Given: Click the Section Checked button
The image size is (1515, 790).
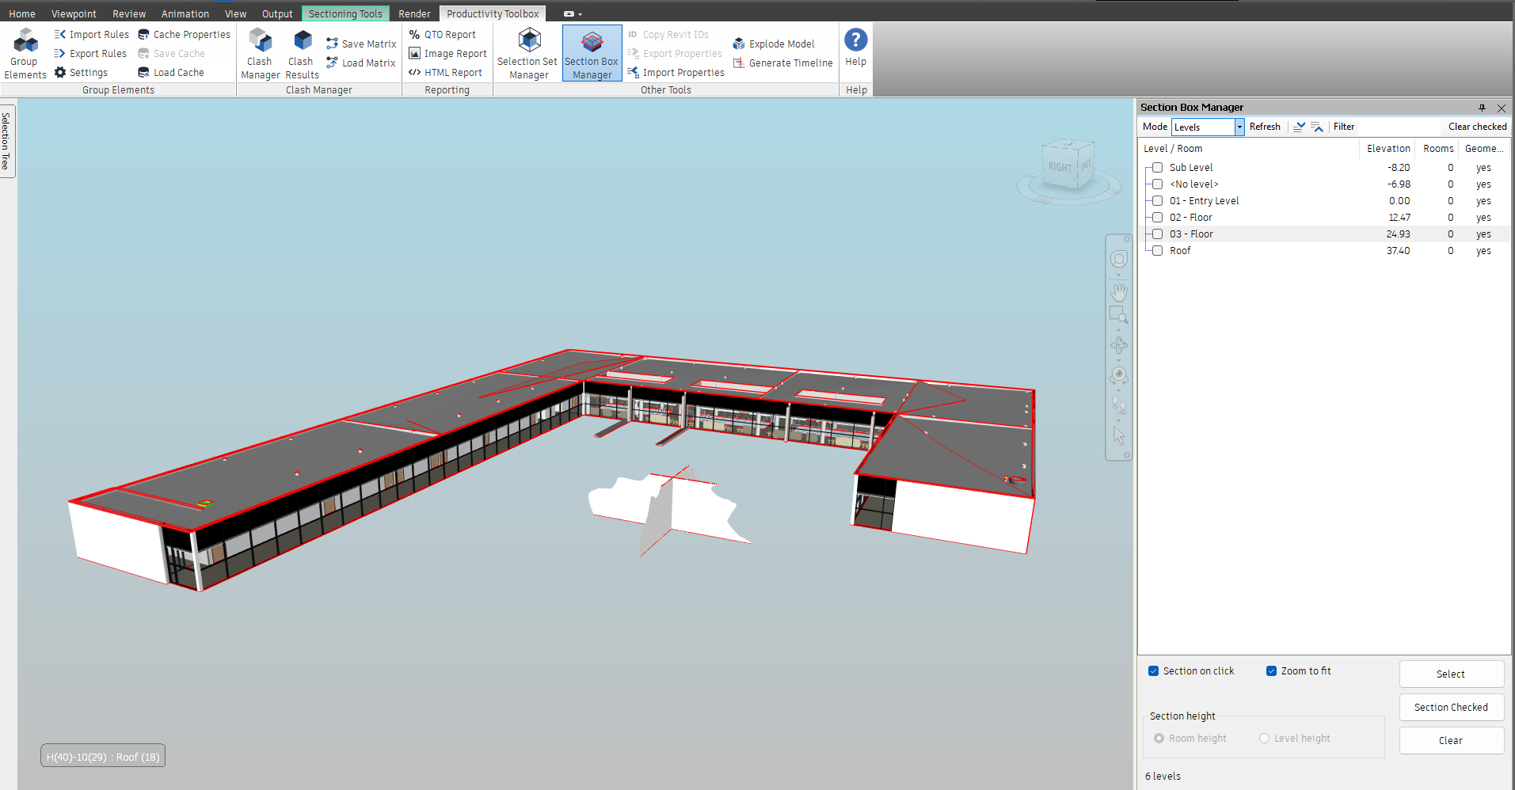Looking at the screenshot, I should coord(1451,708).
